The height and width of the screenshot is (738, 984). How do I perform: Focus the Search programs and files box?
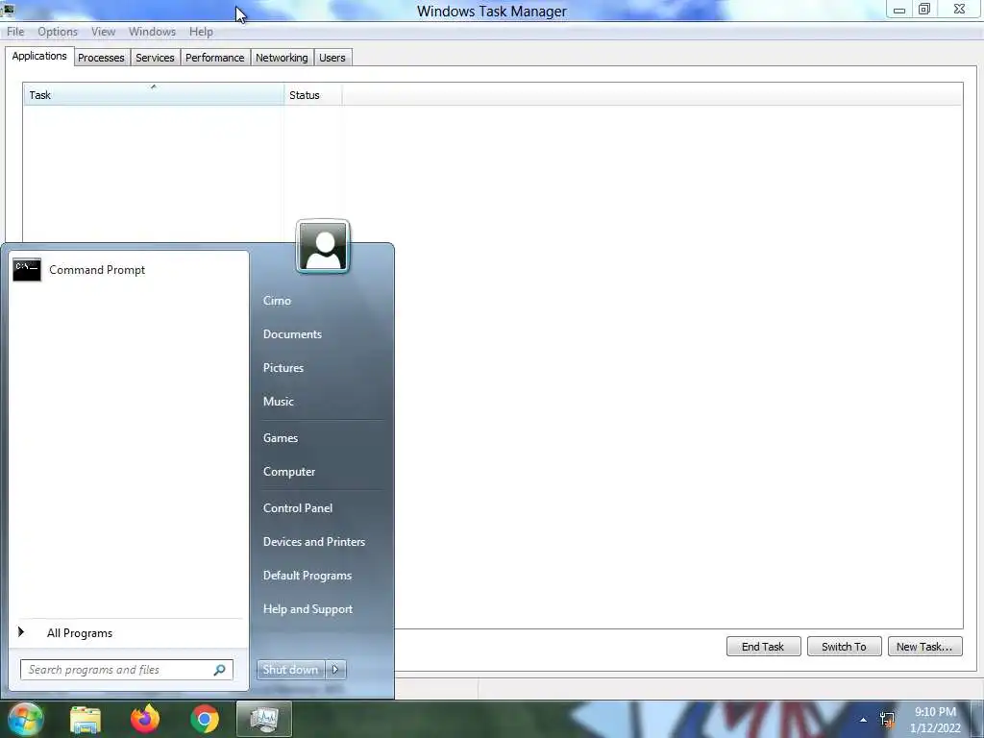(127, 670)
